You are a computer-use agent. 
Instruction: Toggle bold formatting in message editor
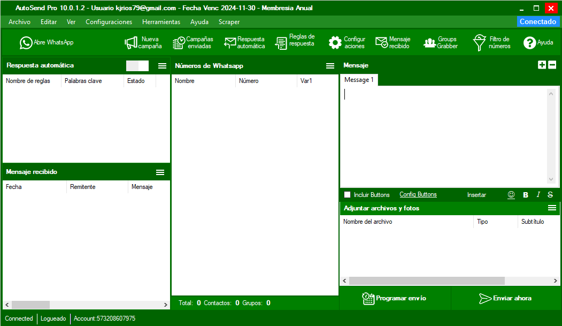tap(526, 195)
